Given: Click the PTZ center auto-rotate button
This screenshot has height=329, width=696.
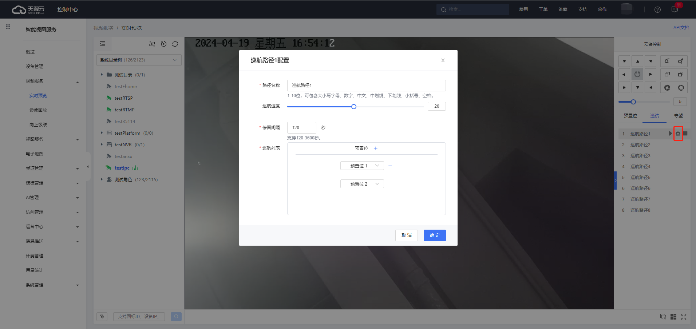Looking at the screenshot, I should click(x=637, y=74).
